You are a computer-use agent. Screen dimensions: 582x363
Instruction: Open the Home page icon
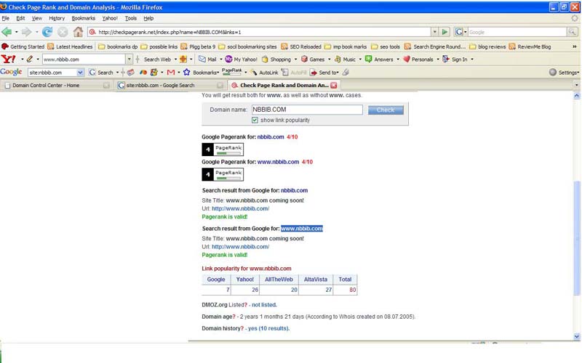coord(78,32)
